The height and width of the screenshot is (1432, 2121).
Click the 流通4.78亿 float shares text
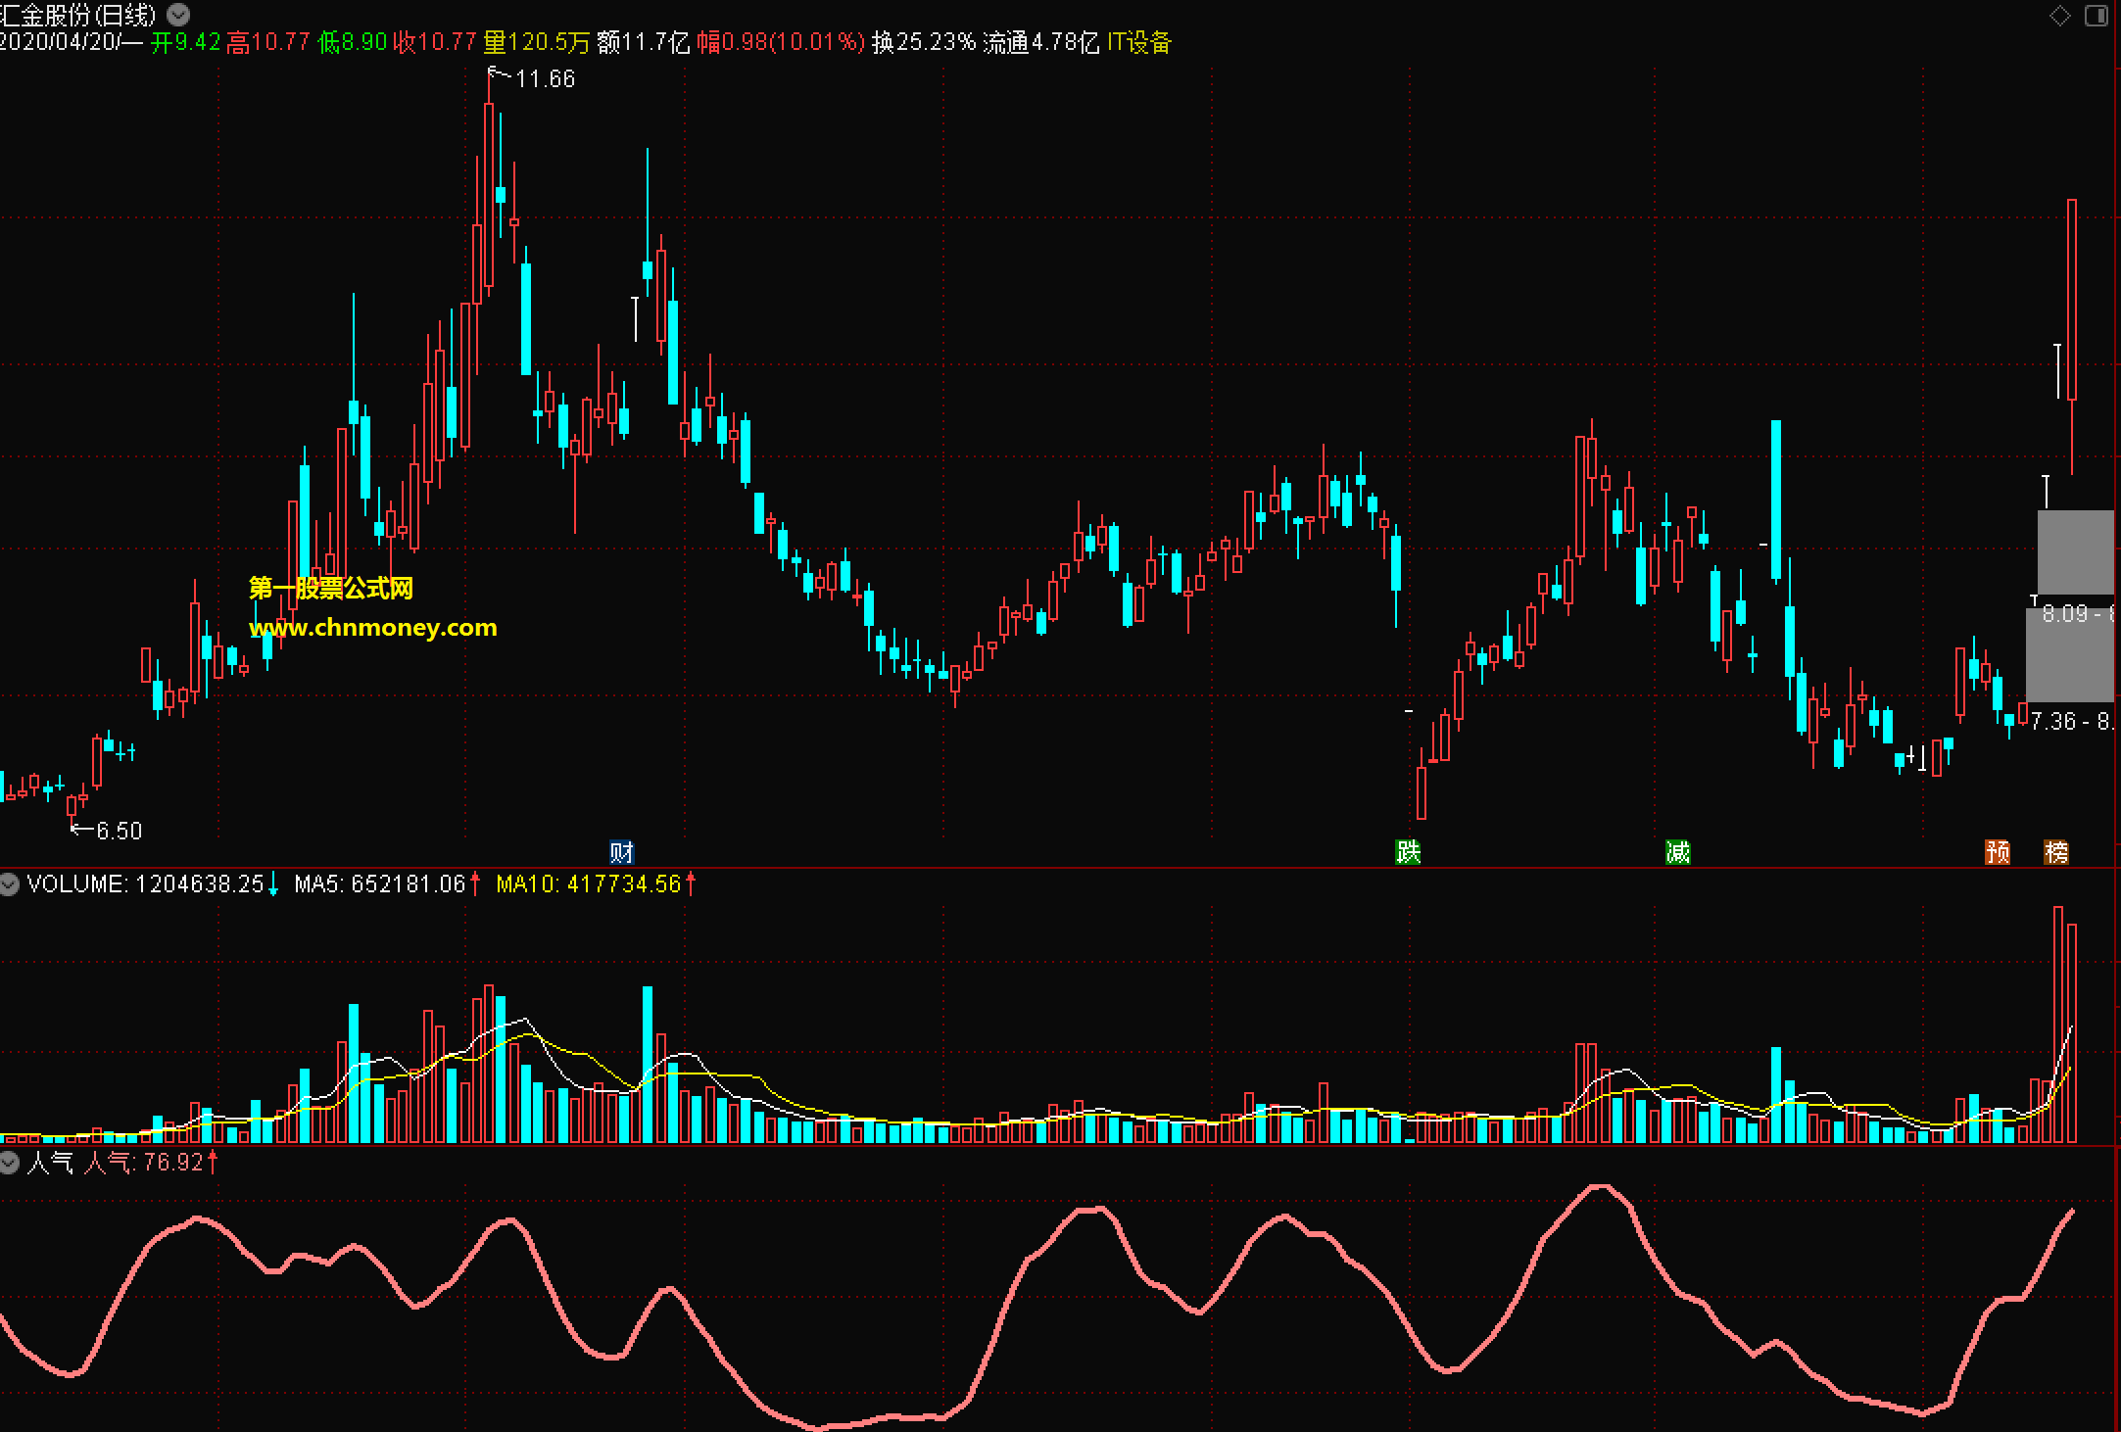click(x=1041, y=42)
